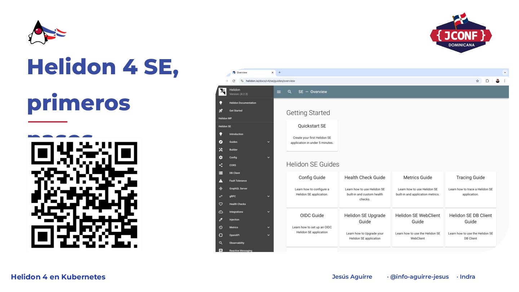Expand the OpenAPI section chevron

[x=269, y=235]
